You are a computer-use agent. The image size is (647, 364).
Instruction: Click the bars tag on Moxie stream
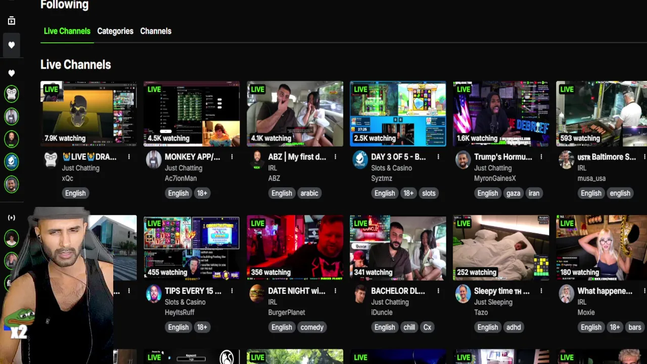(x=635, y=327)
